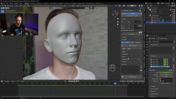This screenshot has height=99, width=176.
Task: Toggle visibility eye of FBHead in outliner
Action: 172,23
